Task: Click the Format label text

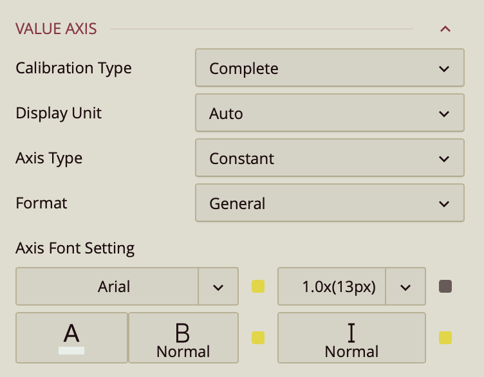Action: pyautogui.click(x=41, y=203)
